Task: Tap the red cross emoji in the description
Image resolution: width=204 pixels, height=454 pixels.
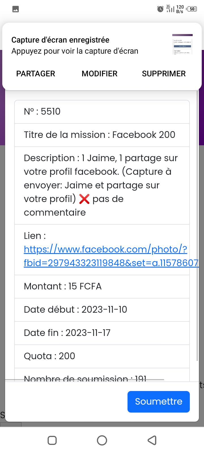Action: [x=84, y=199]
